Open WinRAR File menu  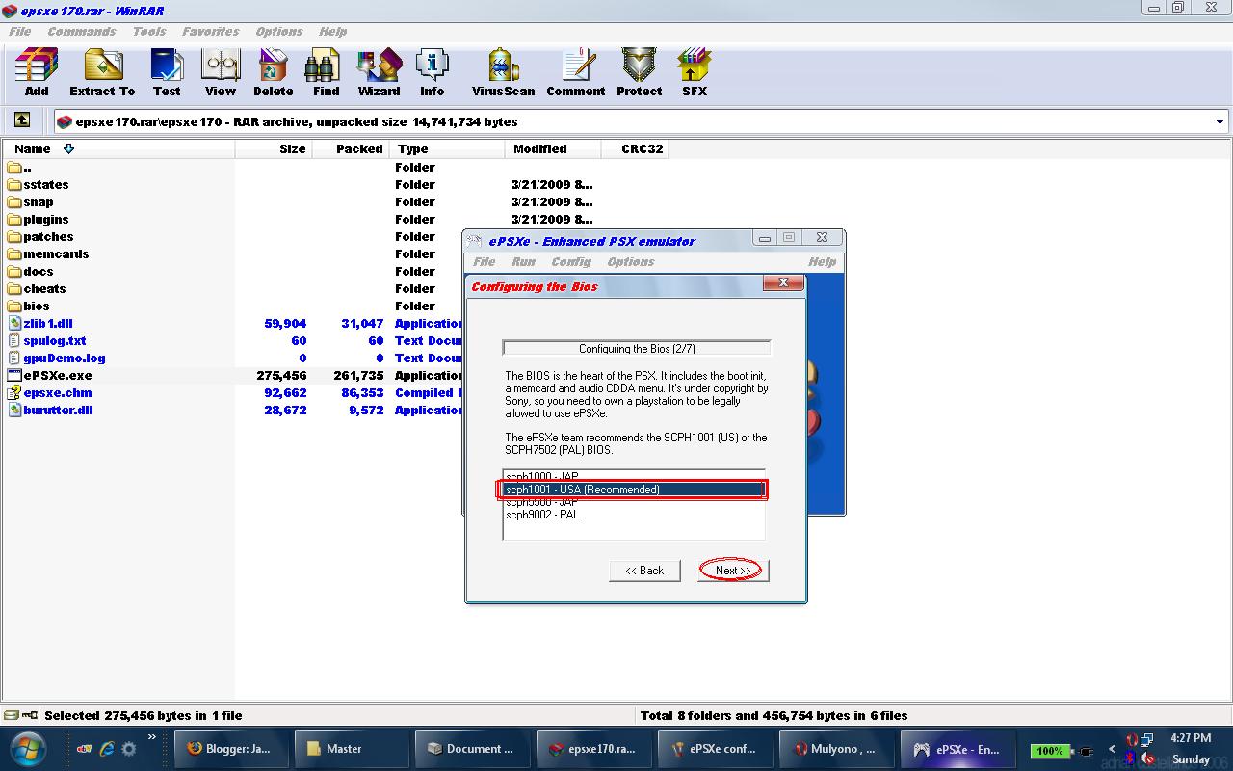[20, 31]
